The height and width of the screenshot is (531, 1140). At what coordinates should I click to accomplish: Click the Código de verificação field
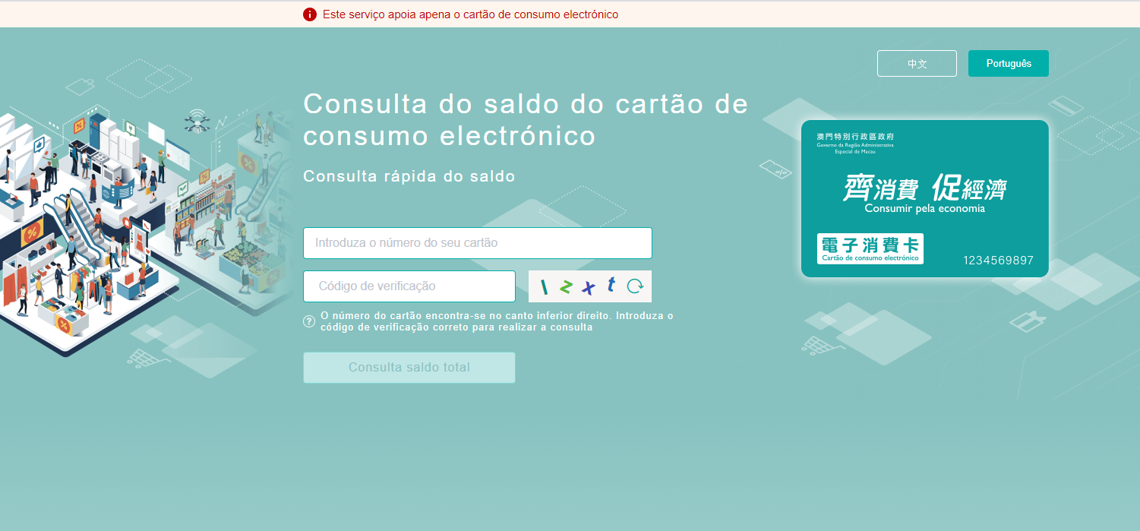[409, 286]
